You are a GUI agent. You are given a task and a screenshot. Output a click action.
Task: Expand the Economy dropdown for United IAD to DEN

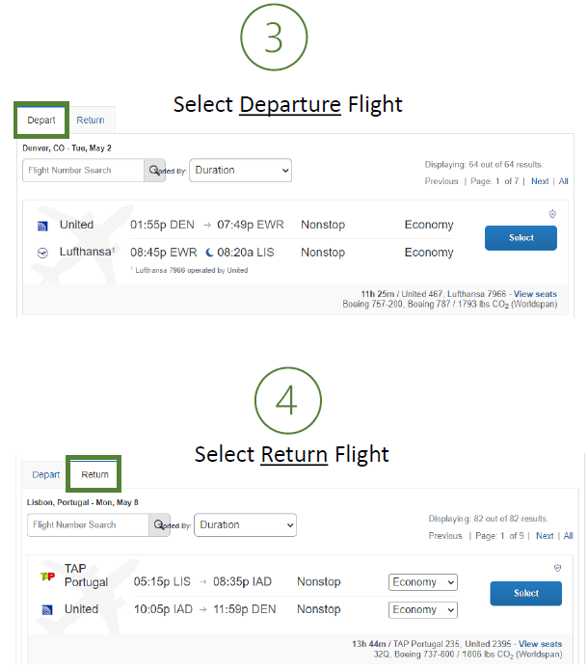click(x=423, y=610)
